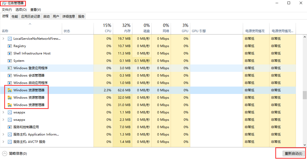Click the 服务主机: Application Inform icon

(x=10, y=134)
